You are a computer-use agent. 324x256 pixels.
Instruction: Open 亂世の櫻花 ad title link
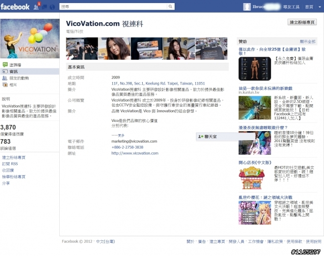[x=265, y=197]
